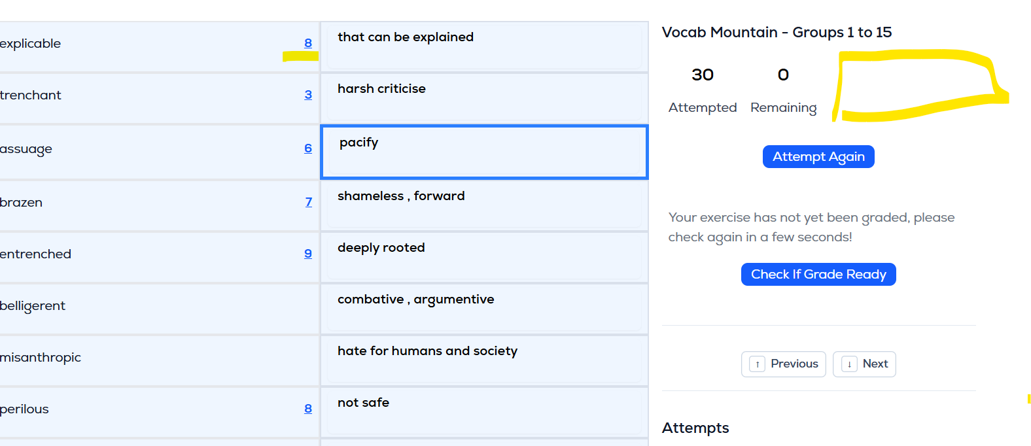Click the up arrow icon on Previous
Viewport: 1031px width, 446px height.
[758, 364]
